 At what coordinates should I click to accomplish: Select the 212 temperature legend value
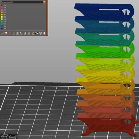tap(5, 12)
